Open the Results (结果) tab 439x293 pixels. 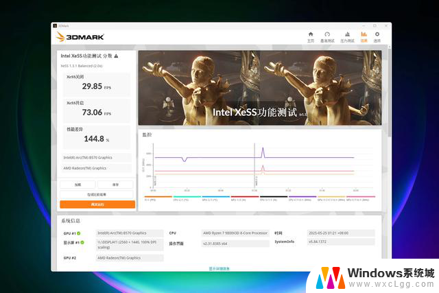click(364, 37)
